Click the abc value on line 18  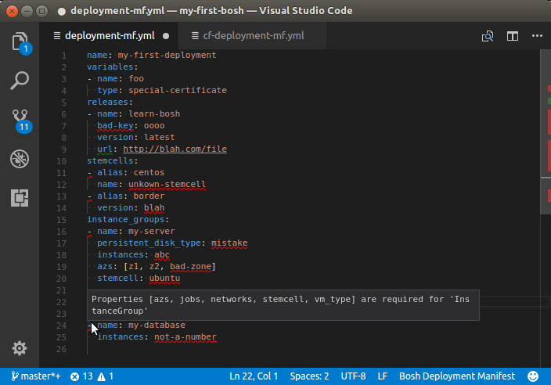coord(162,254)
